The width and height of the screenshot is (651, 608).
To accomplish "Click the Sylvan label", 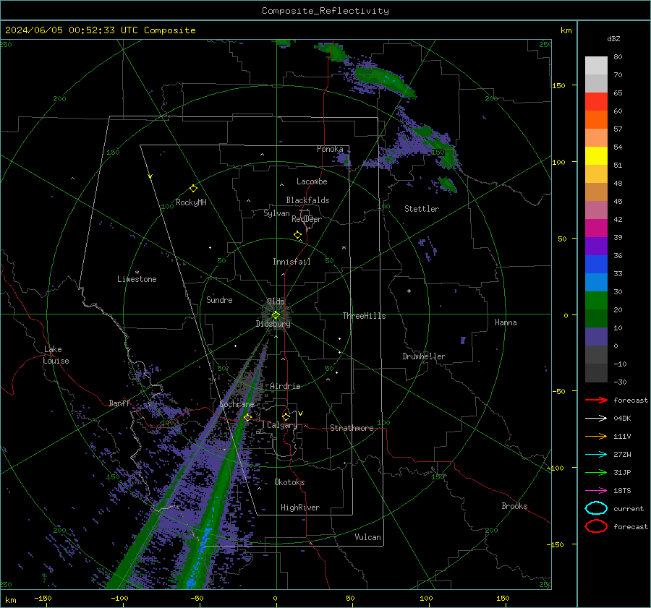I will pos(276,213).
